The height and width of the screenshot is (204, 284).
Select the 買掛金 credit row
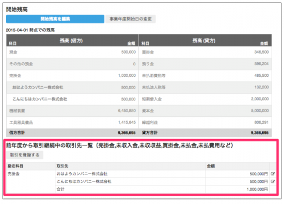click(205, 52)
